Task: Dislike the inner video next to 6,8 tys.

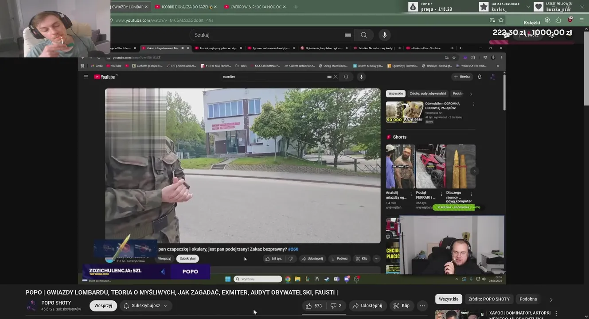Action: coord(291,259)
